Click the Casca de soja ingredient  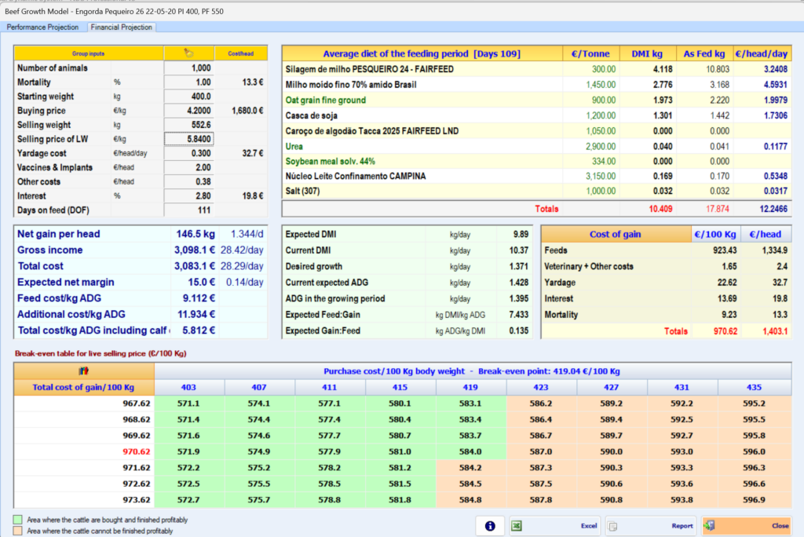pos(311,115)
